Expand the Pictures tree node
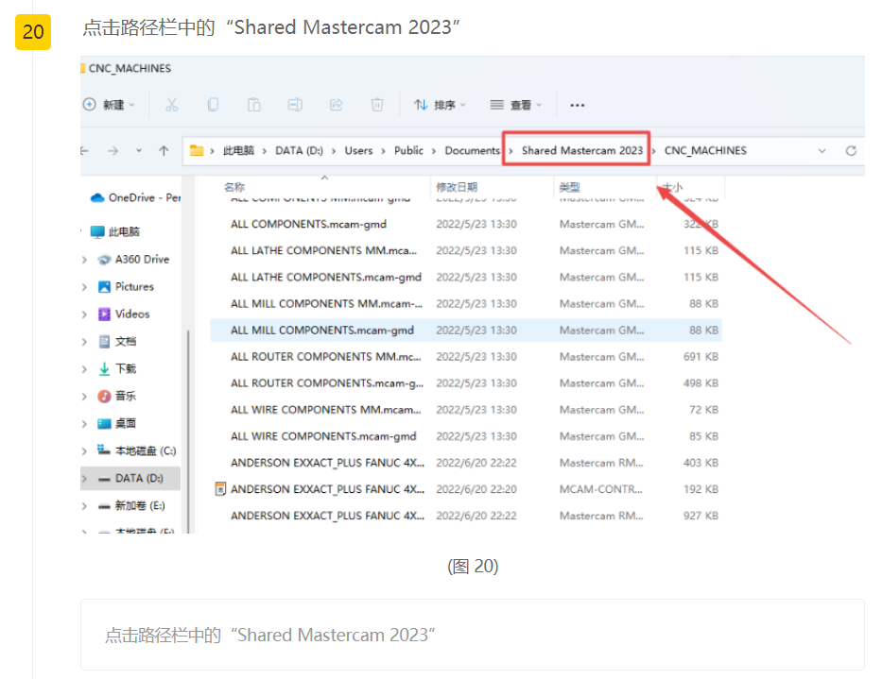The height and width of the screenshot is (679, 883). pyautogui.click(x=84, y=287)
